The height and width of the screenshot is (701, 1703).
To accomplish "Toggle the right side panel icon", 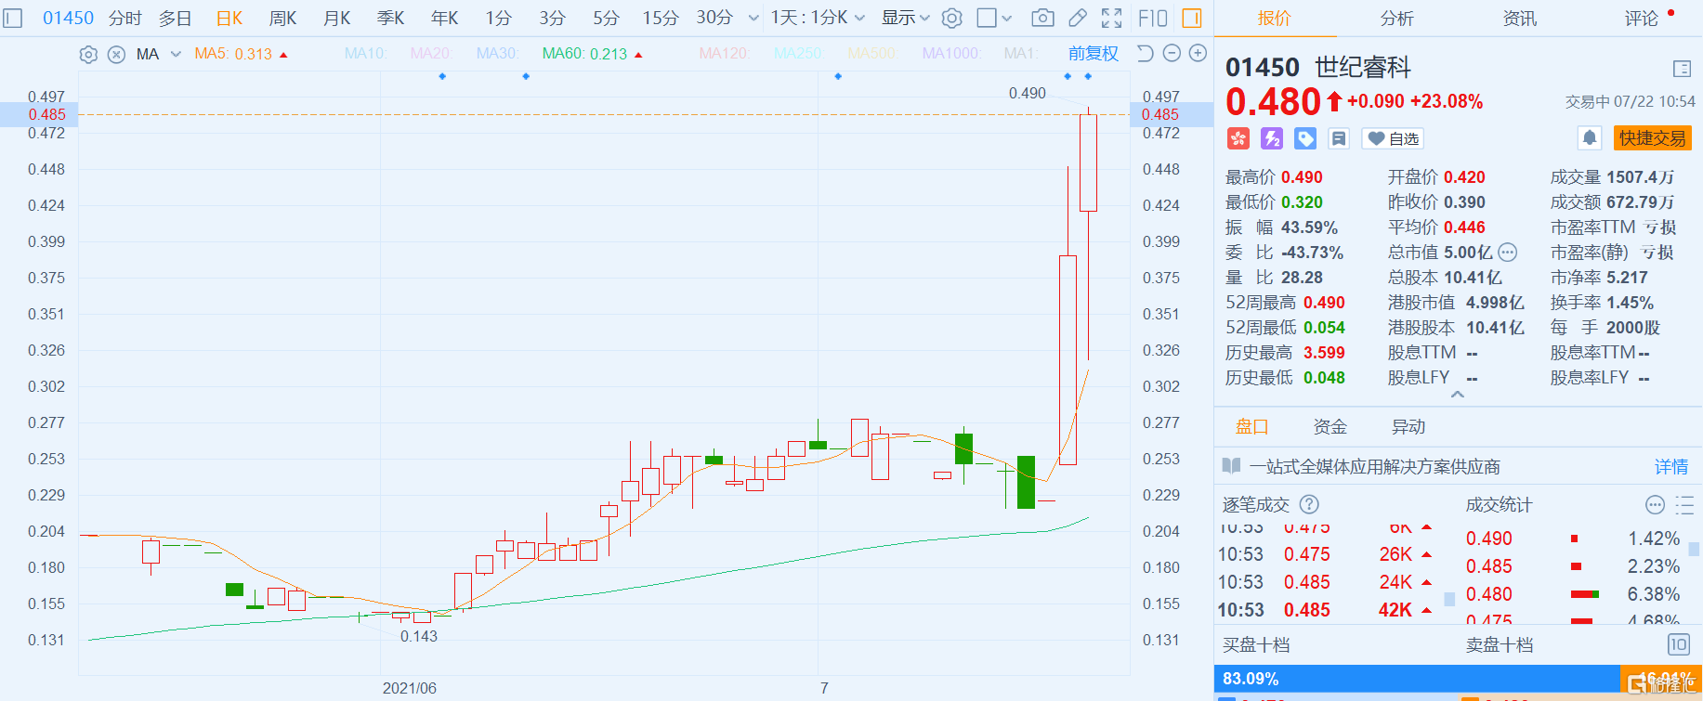I will 1191,18.
